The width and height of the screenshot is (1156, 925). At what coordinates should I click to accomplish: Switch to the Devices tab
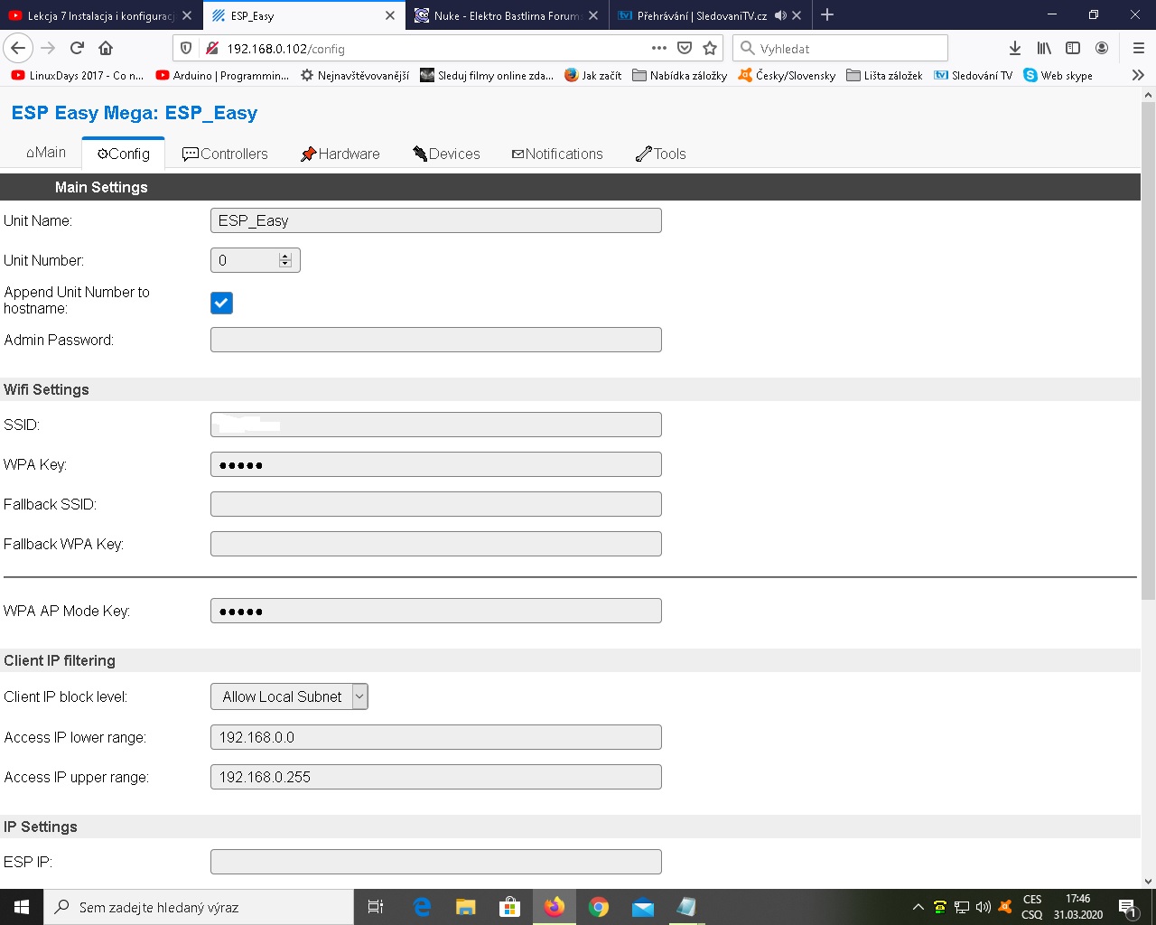tap(446, 154)
